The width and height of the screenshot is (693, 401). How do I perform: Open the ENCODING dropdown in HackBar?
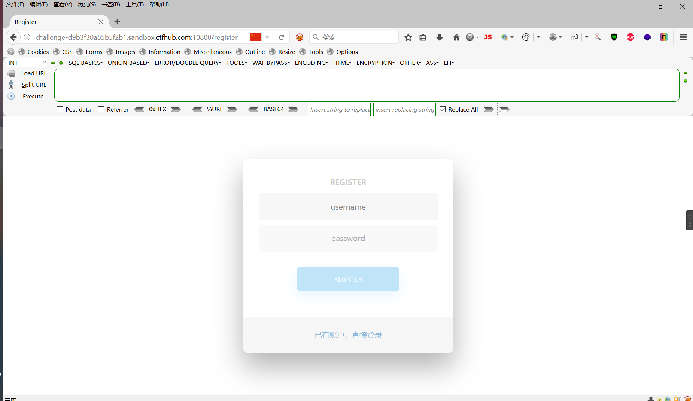(x=311, y=63)
